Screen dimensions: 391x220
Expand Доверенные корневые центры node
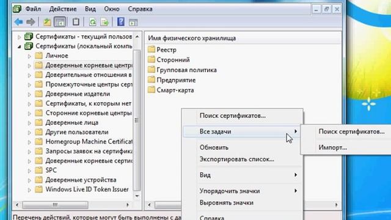pyautogui.click(x=29, y=65)
